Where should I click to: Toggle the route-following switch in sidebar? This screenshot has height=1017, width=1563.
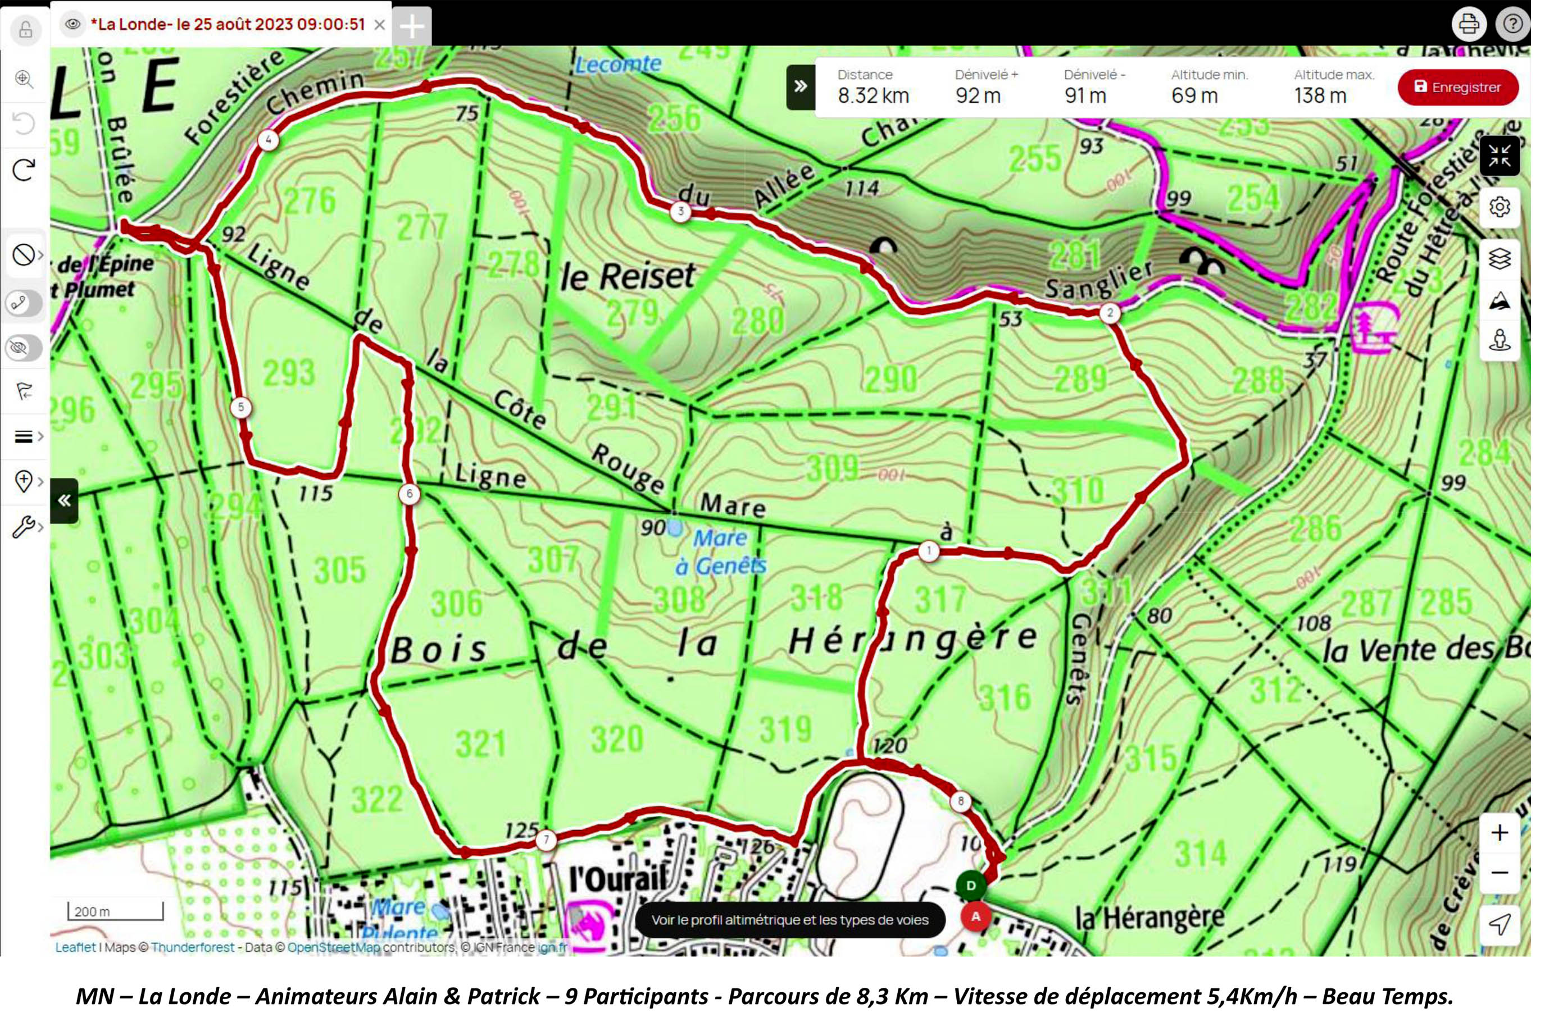pyautogui.click(x=24, y=303)
